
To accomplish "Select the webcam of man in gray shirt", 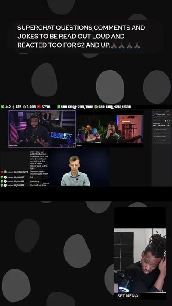I will click(x=79, y=167).
